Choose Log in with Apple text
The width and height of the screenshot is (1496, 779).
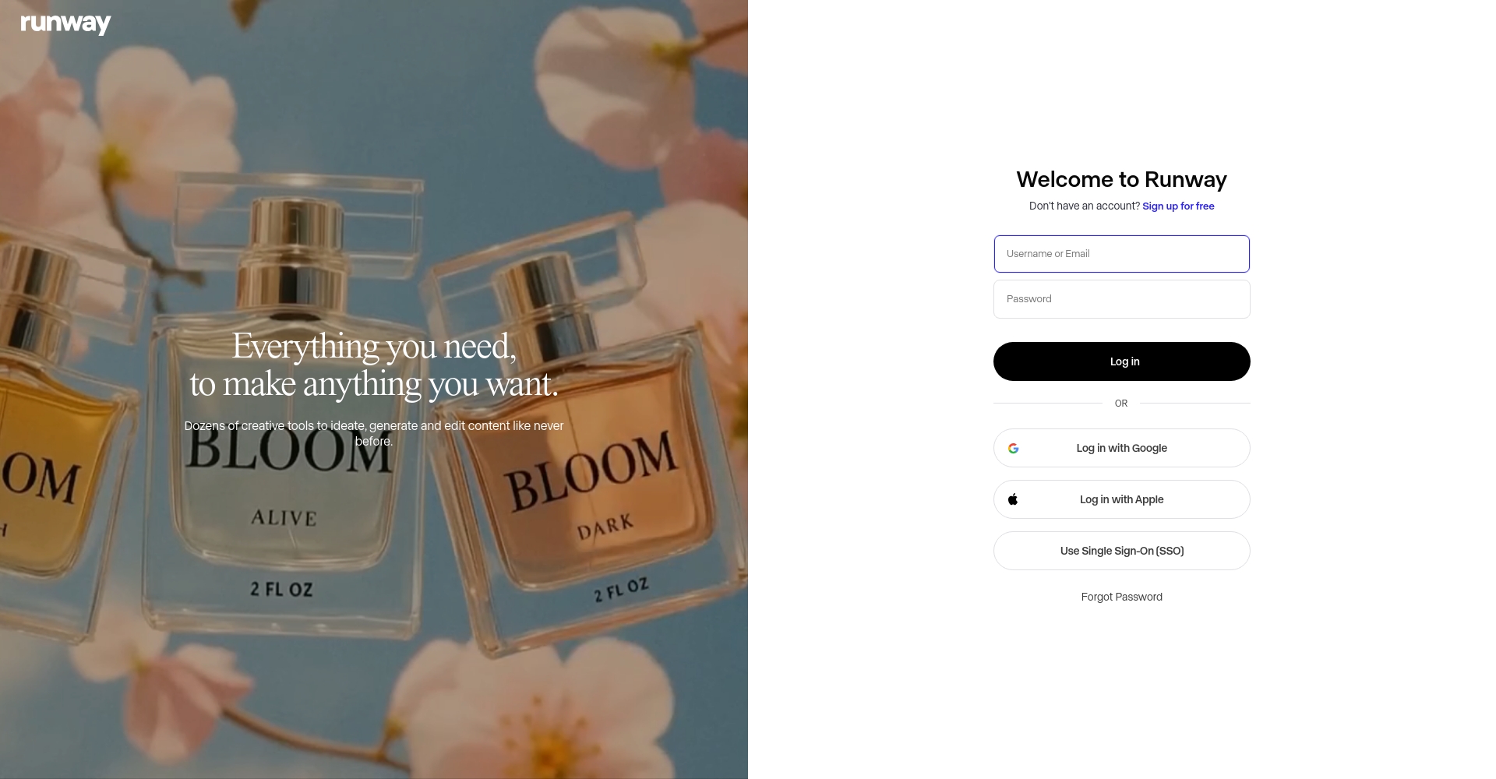[1121, 499]
